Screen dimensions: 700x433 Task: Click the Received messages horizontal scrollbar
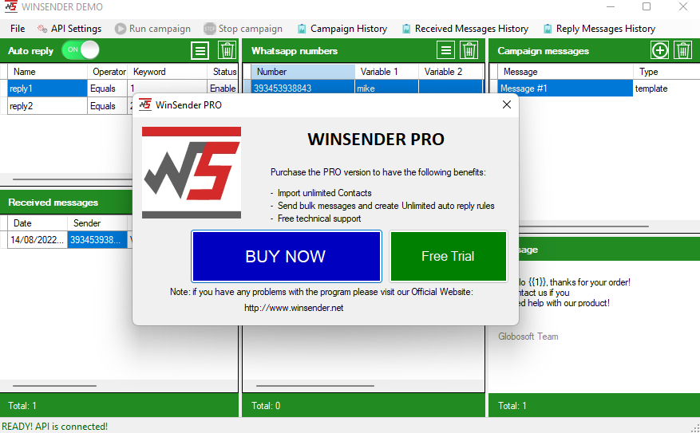pos(54,386)
